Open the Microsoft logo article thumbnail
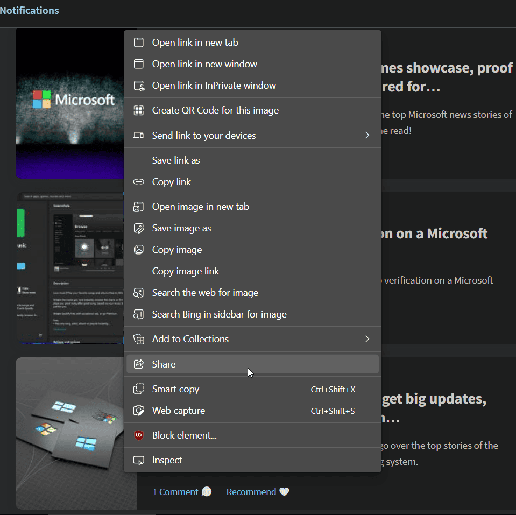Screen dimensions: 516x515 70,103
